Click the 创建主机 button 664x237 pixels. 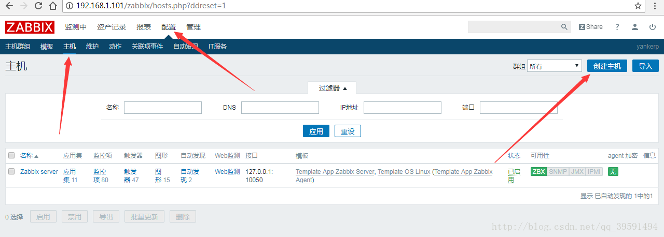tap(607, 66)
